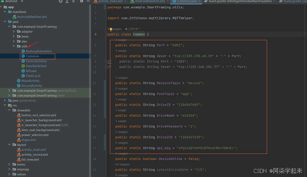Click line number 17 in the gutter
The image size is (307, 177).
95,148
